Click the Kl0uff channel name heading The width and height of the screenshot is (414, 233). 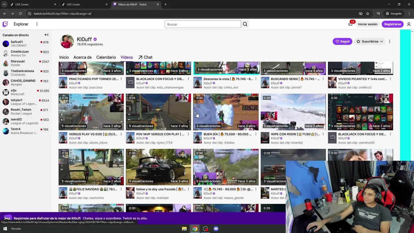[x=84, y=39]
